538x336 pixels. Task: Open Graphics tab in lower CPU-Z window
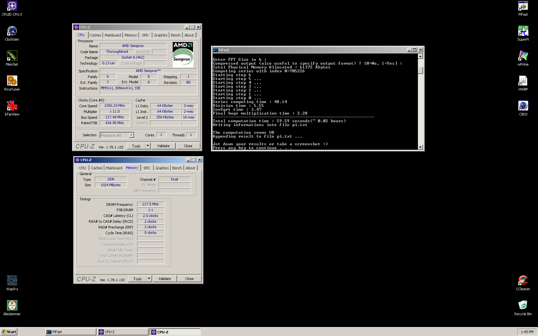pos(162,168)
